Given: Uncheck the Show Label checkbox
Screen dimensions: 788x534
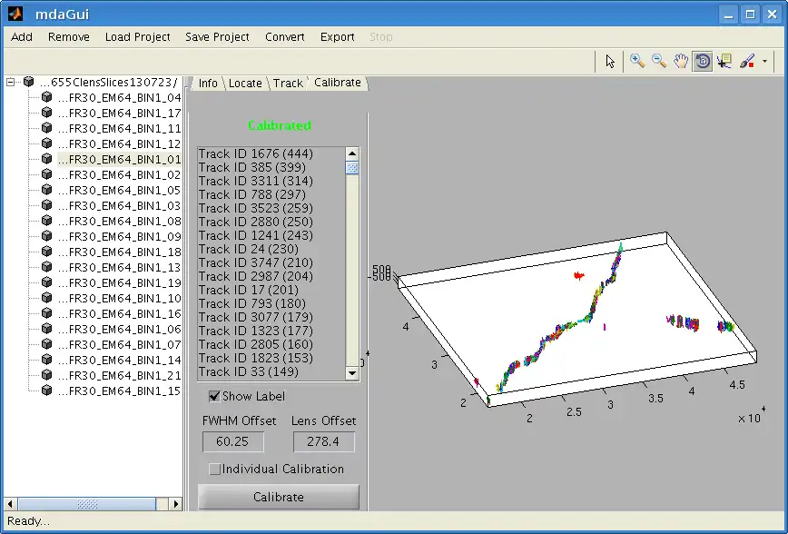Looking at the screenshot, I should pyautogui.click(x=215, y=396).
